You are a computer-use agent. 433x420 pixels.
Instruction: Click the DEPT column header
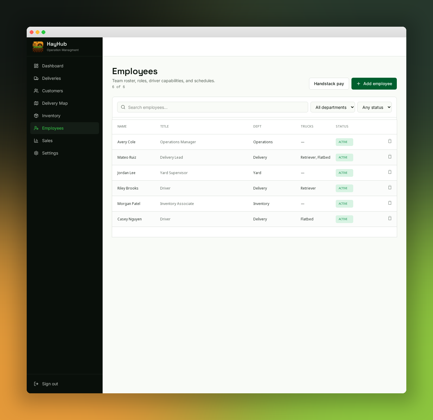coord(257,126)
